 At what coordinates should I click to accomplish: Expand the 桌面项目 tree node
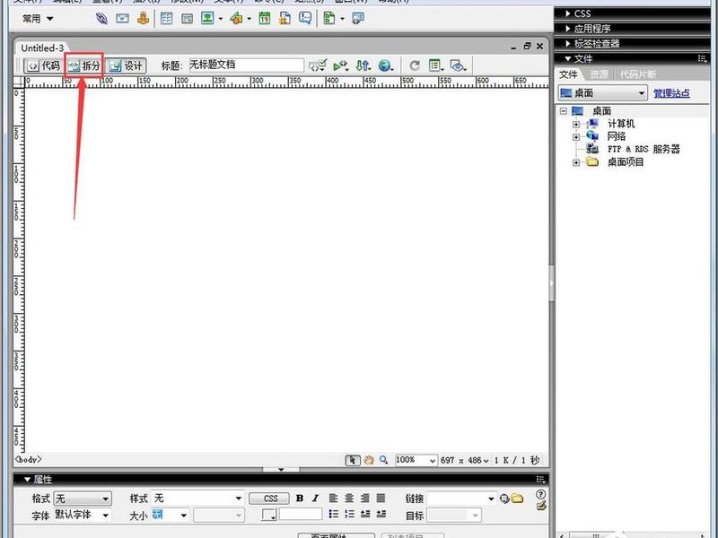(x=576, y=162)
